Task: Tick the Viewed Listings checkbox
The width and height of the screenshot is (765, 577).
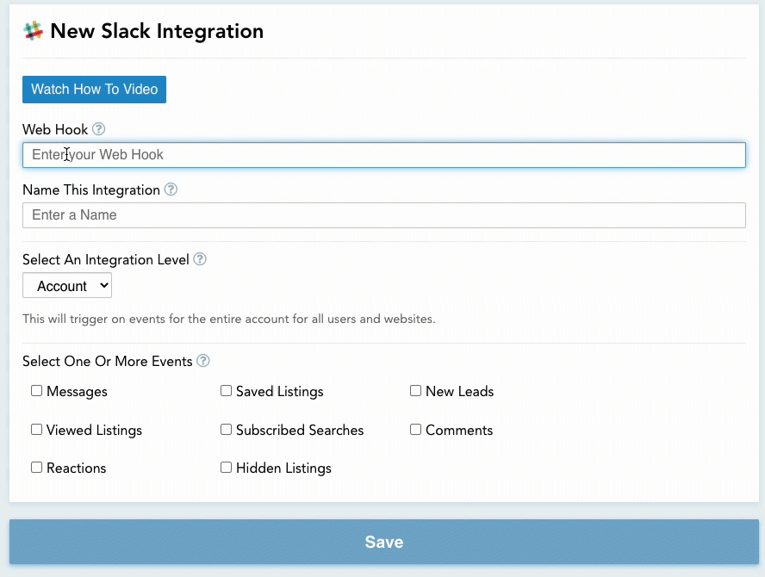Action: (x=36, y=429)
